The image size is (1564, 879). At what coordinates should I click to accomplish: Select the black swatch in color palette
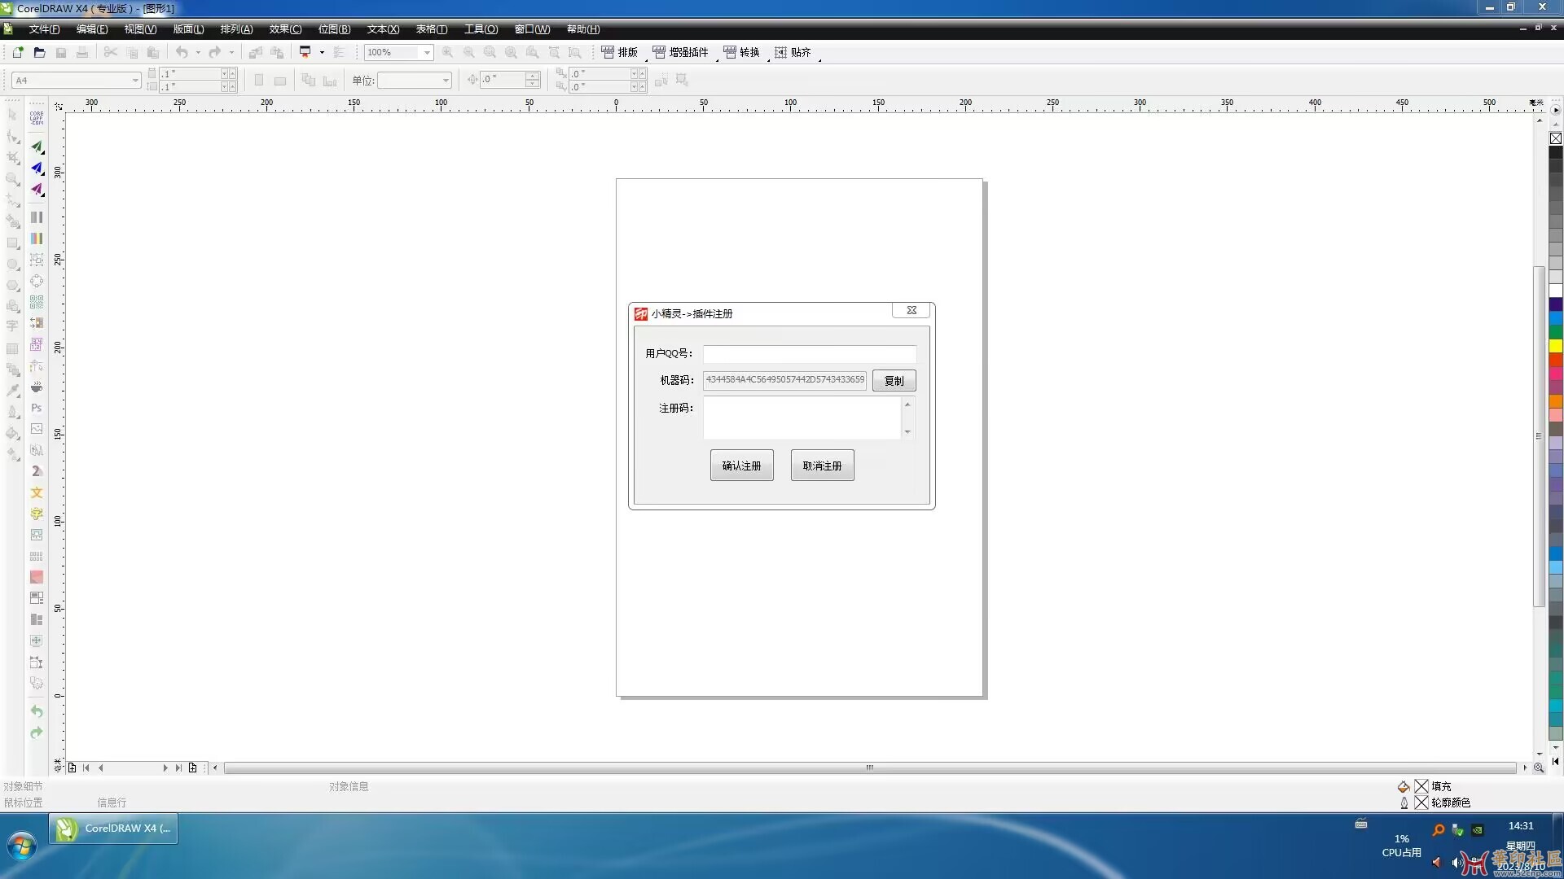click(1555, 152)
